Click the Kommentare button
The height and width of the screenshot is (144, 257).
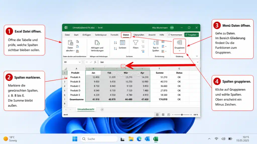pos(175,35)
